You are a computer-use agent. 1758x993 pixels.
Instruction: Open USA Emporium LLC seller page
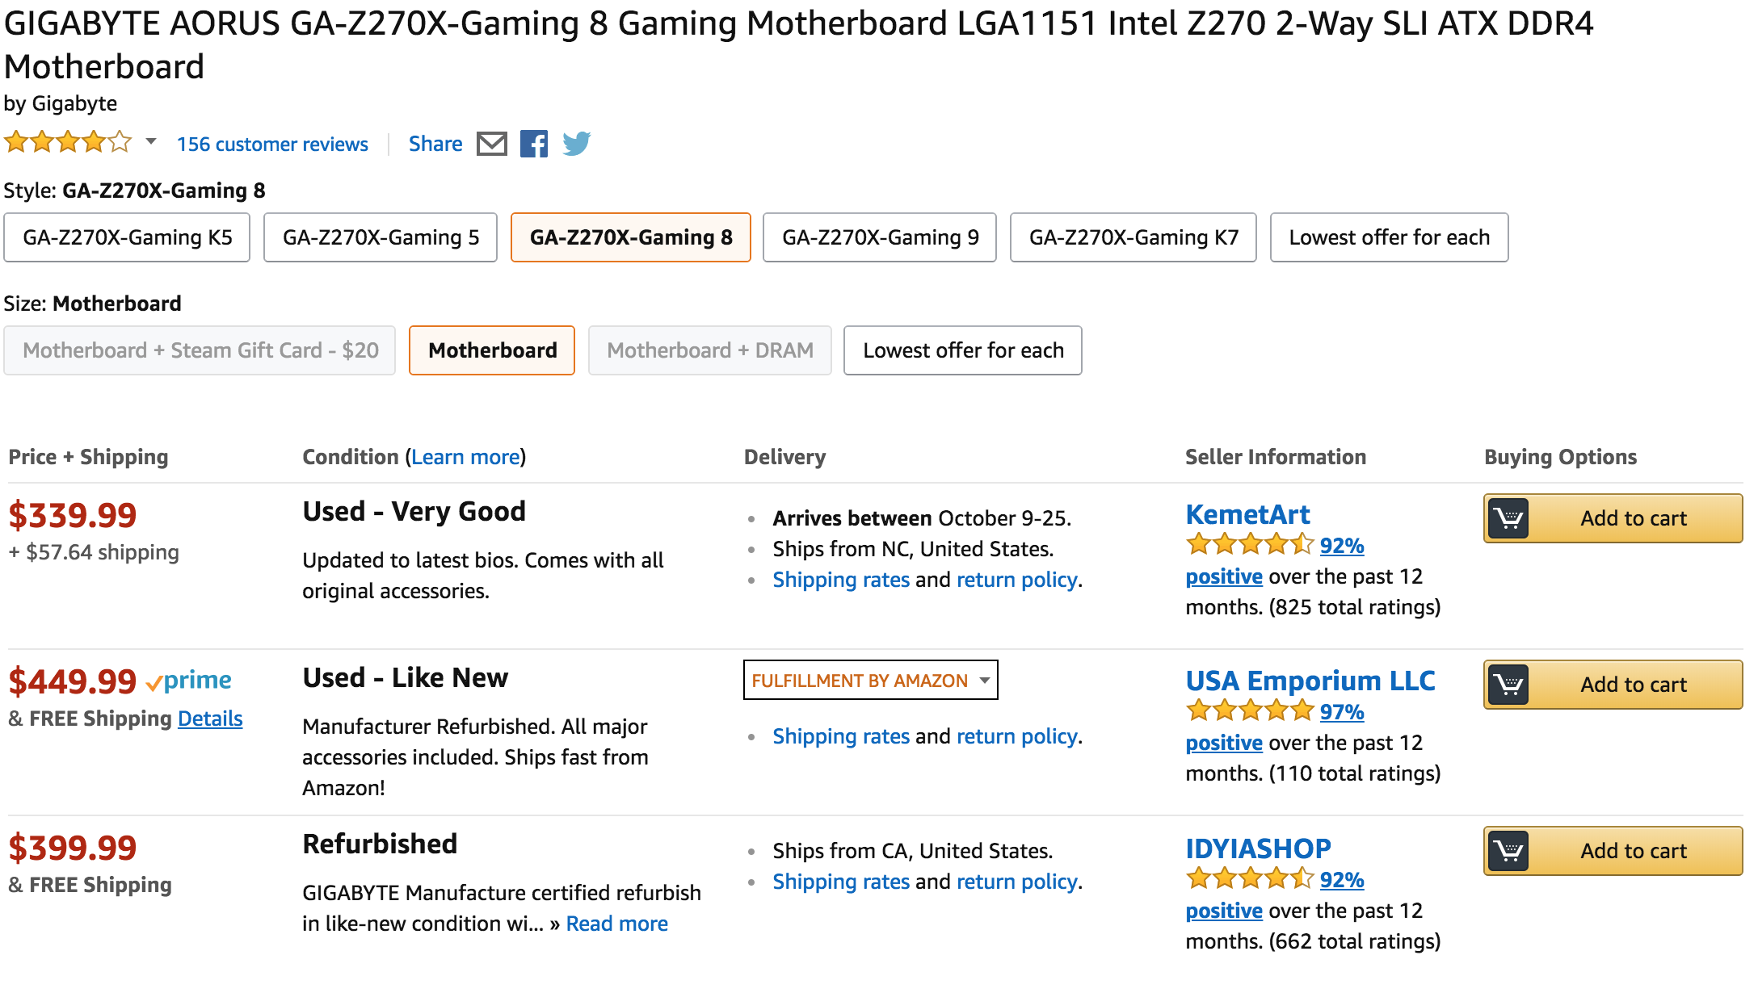point(1310,681)
